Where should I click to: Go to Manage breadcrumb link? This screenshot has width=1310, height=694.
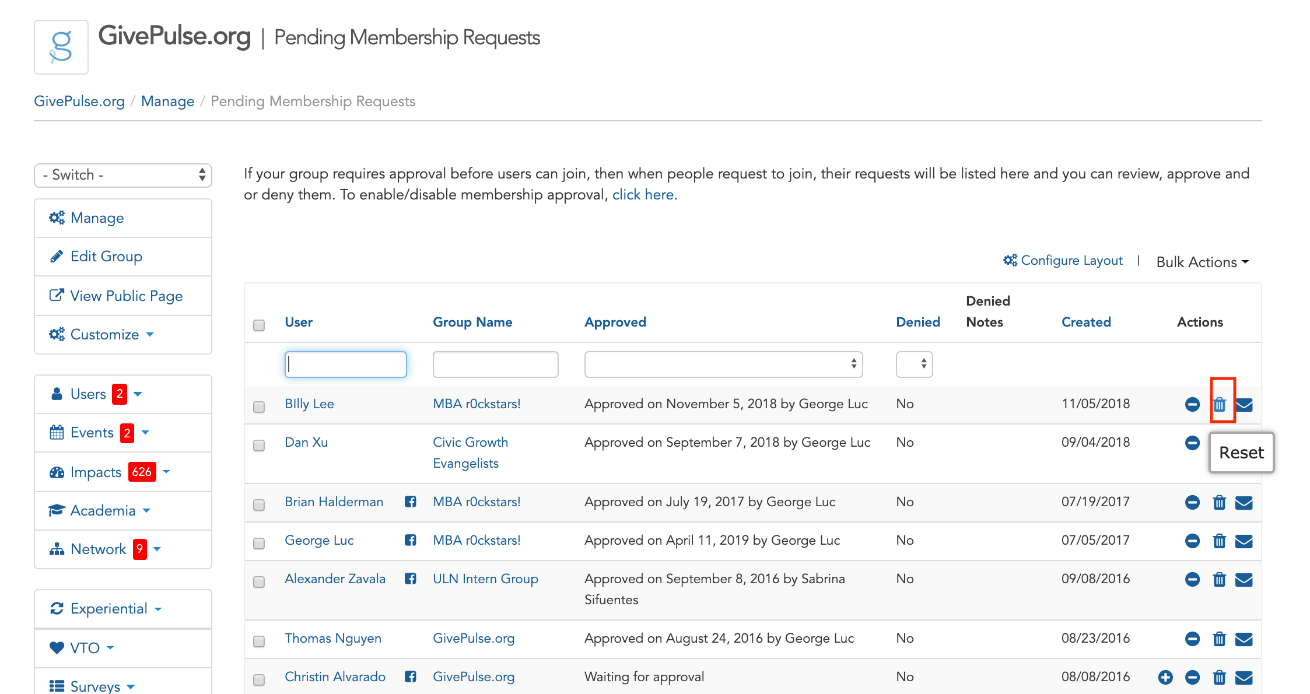[x=167, y=101]
